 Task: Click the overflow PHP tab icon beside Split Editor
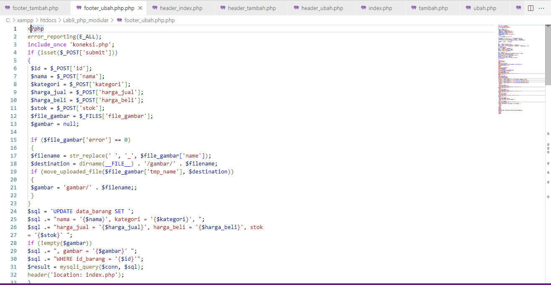518,8
